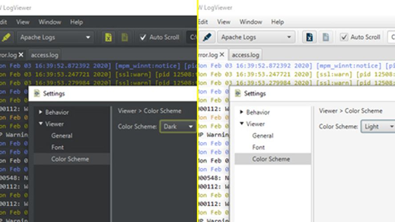Click Settings dialog icon in dark window
Viewport: 395px width, 222px height.
click(x=37, y=94)
